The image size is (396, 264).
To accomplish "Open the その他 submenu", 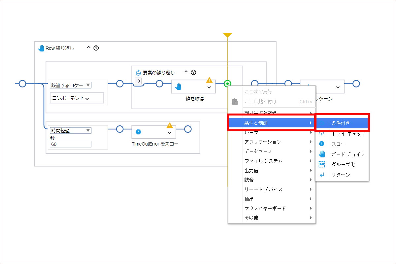I will pos(272,218).
